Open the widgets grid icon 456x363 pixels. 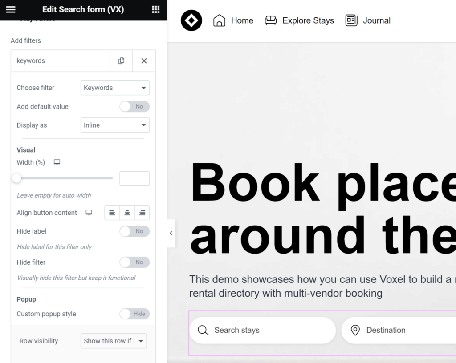(x=155, y=10)
